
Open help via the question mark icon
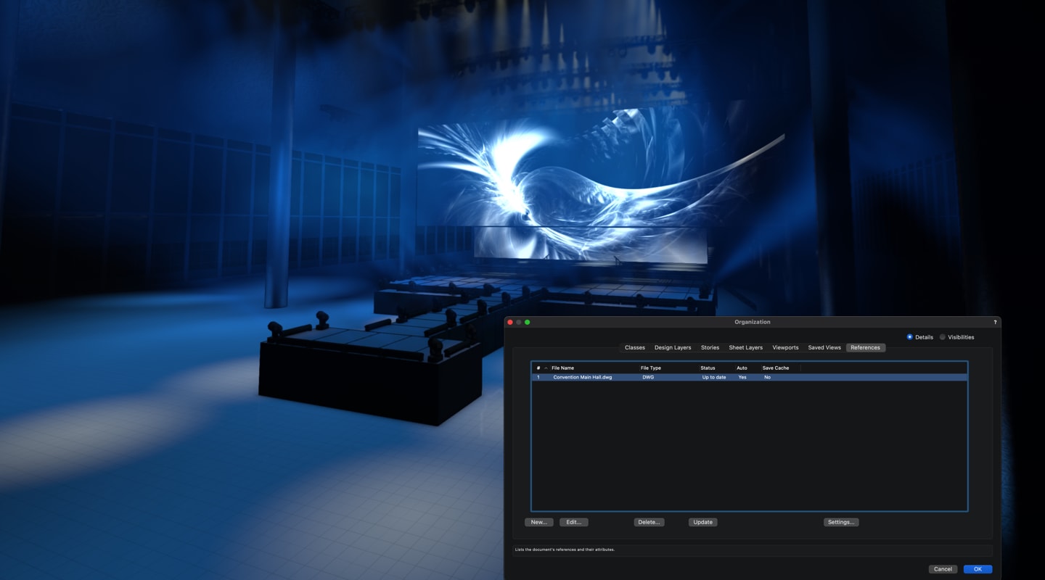(x=995, y=322)
